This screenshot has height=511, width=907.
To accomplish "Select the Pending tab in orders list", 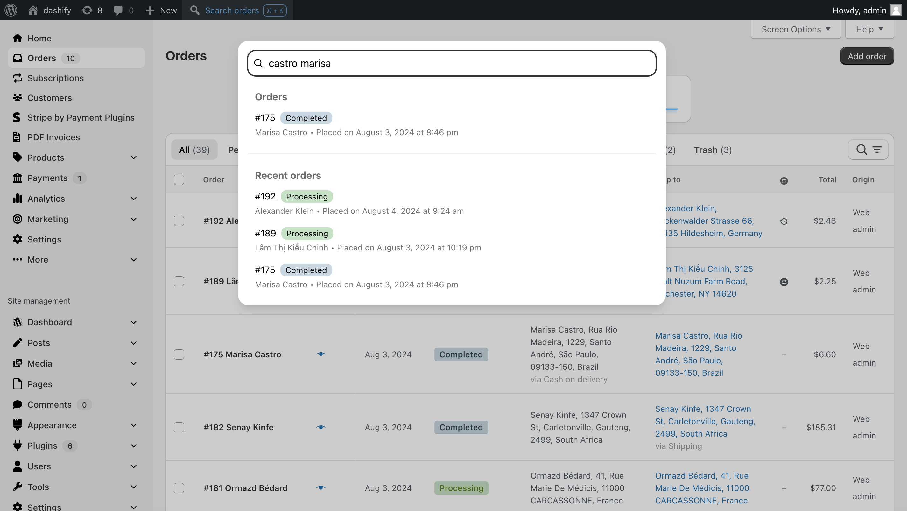I will (x=233, y=150).
